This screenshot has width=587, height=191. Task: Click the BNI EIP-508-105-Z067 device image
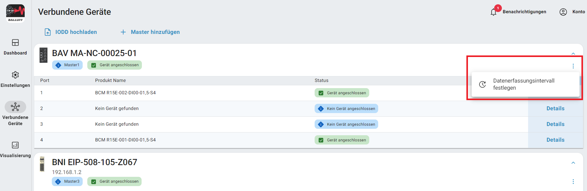[x=42, y=164]
